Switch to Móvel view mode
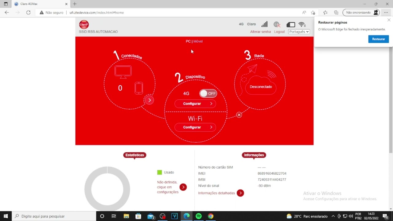The width and height of the screenshot is (393, 221). pyautogui.click(x=198, y=41)
